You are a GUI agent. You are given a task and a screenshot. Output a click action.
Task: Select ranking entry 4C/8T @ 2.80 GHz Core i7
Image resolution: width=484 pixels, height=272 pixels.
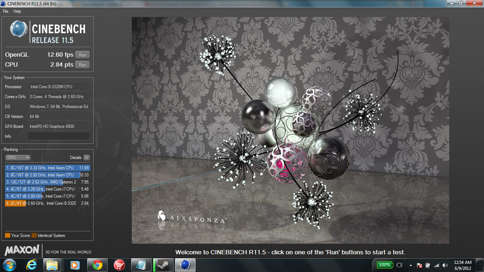click(48, 196)
